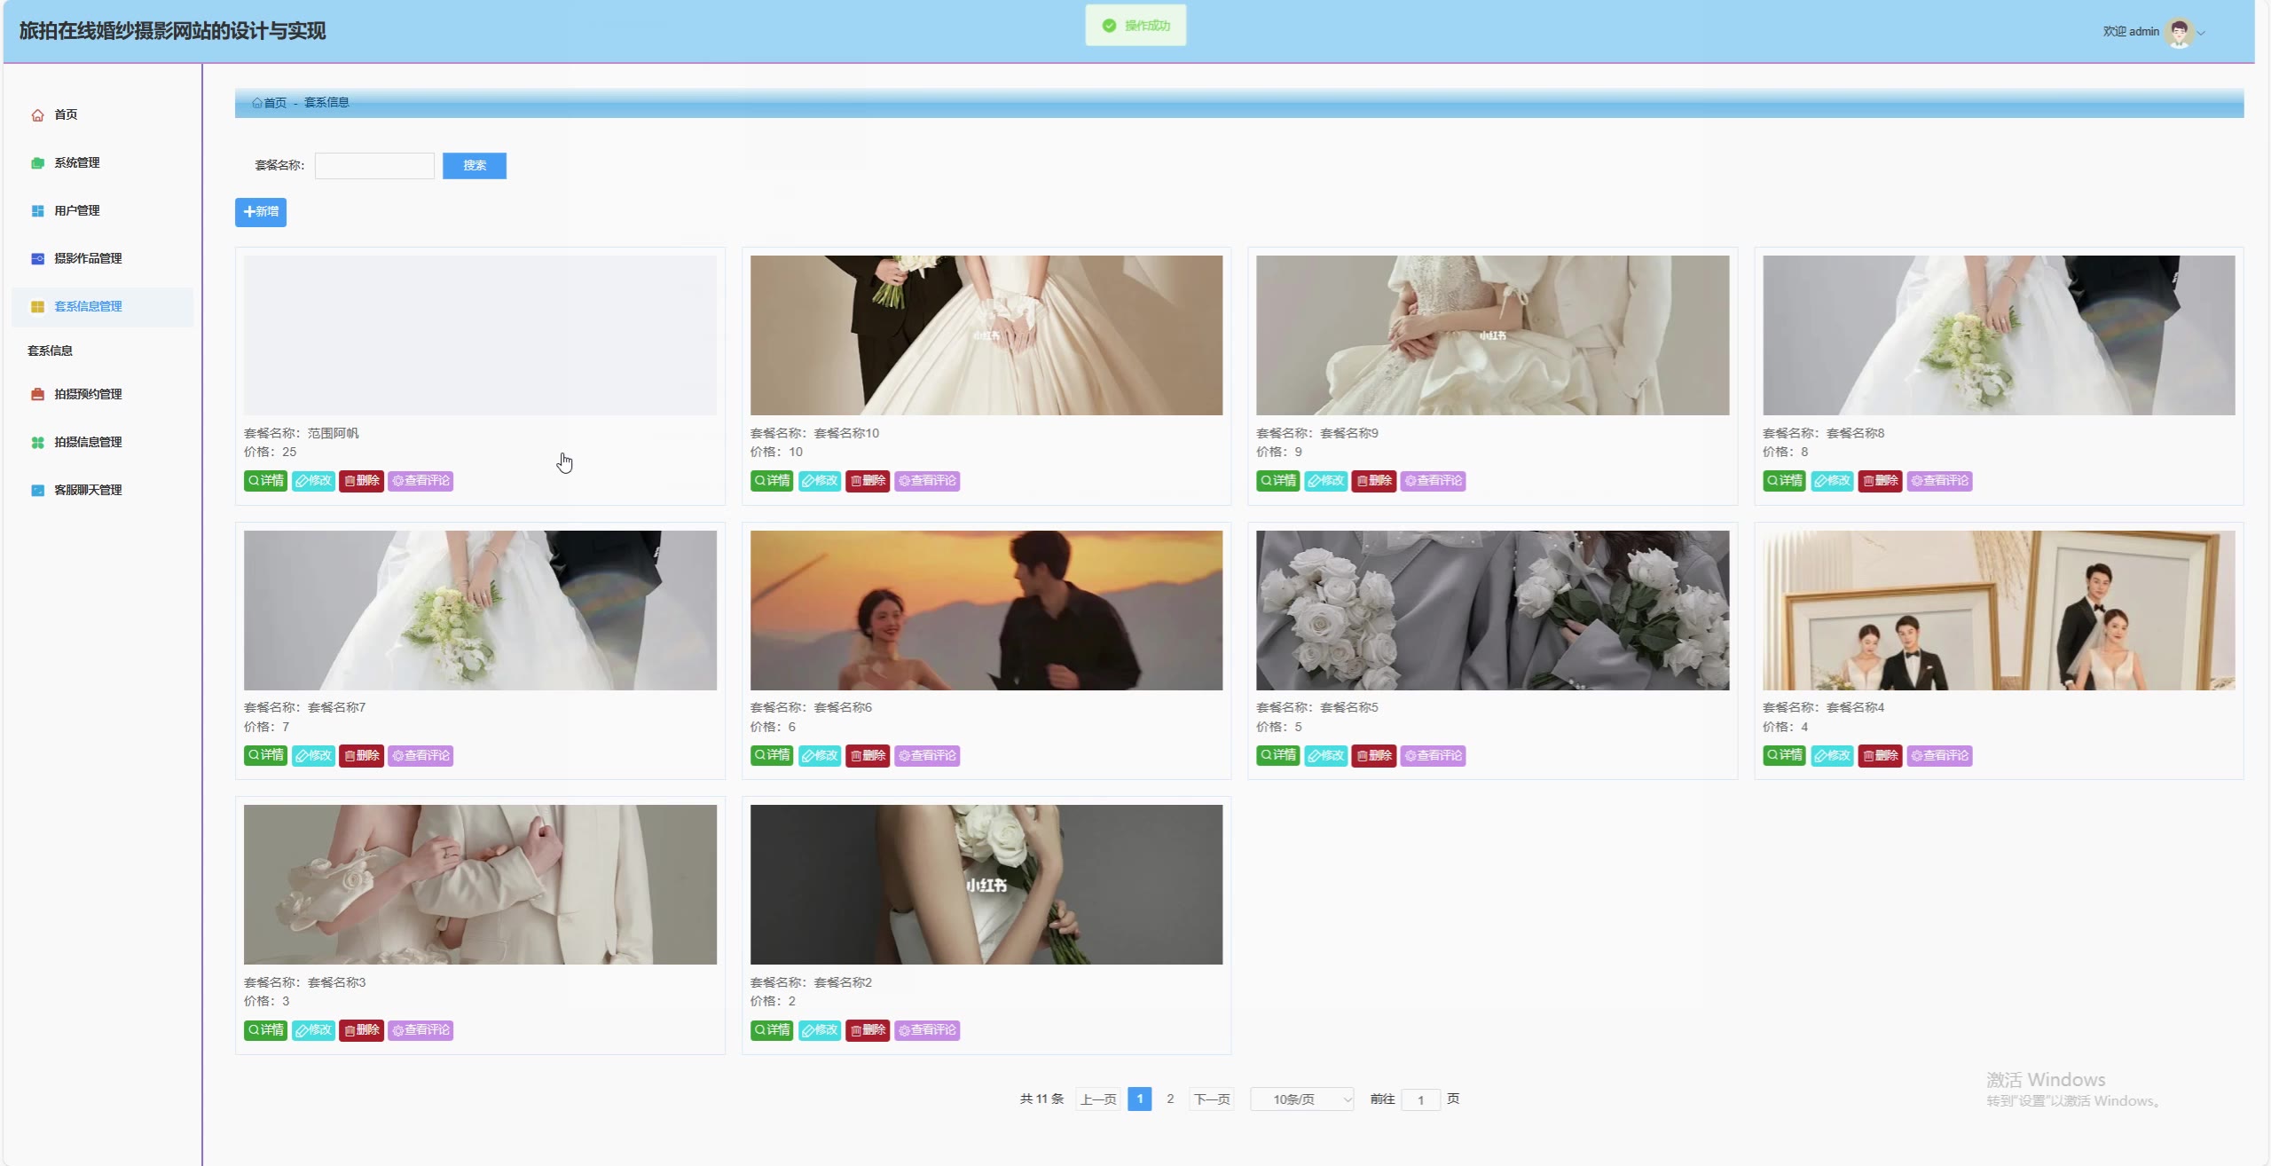2271x1166 pixels.
Task: Click the home icon in sidebar
Action: [x=37, y=115]
